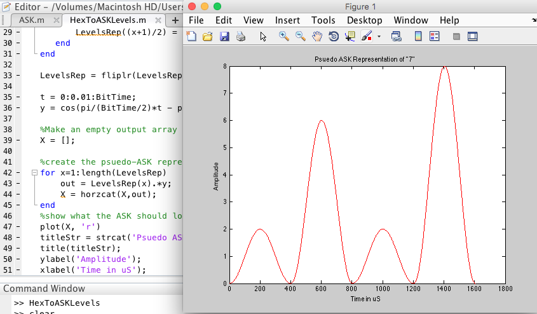This screenshot has height=314, width=537.
Task: Click line 47 plot(X, 'r') code
Action: tap(70, 227)
